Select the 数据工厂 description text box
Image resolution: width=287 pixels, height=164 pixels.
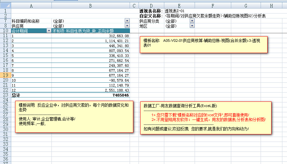click(x=206, y=118)
